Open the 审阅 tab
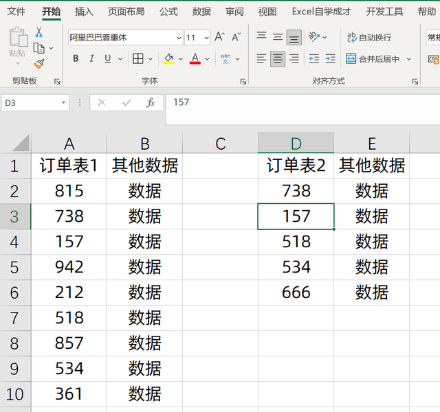The height and width of the screenshot is (412, 440). tap(234, 12)
